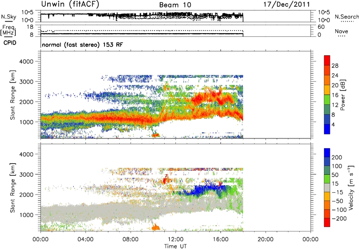Click the '16:00' time tick label
This screenshot has width=359, height=249.
[x=220, y=240]
